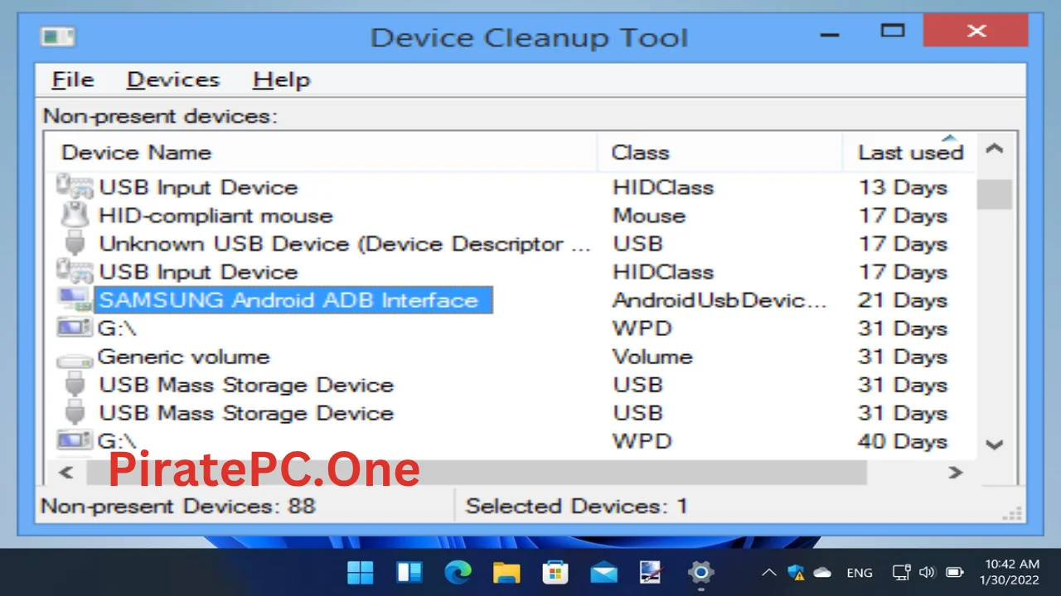Click the icon of SAMSUNG Android ADB Interface

pyautogui.click(x=74, y=300)
